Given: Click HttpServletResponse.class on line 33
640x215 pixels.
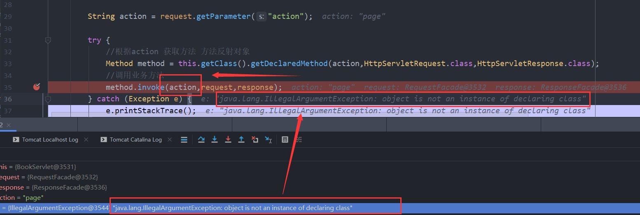Looking at the screenshot, I should coord(534,64).
